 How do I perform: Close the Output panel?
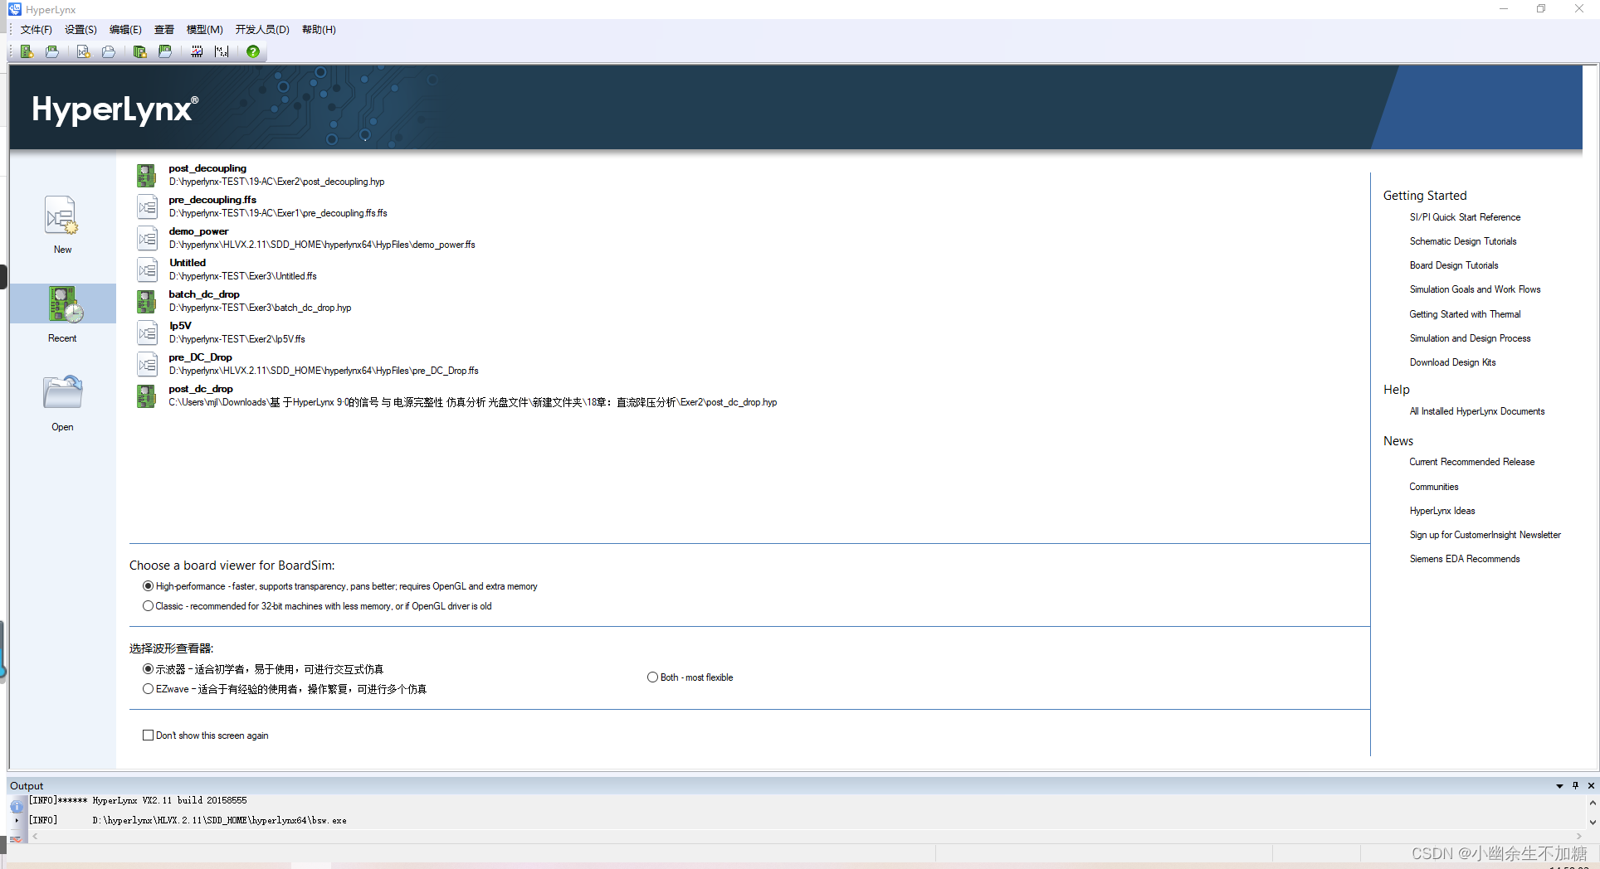tap(1591, 785)
